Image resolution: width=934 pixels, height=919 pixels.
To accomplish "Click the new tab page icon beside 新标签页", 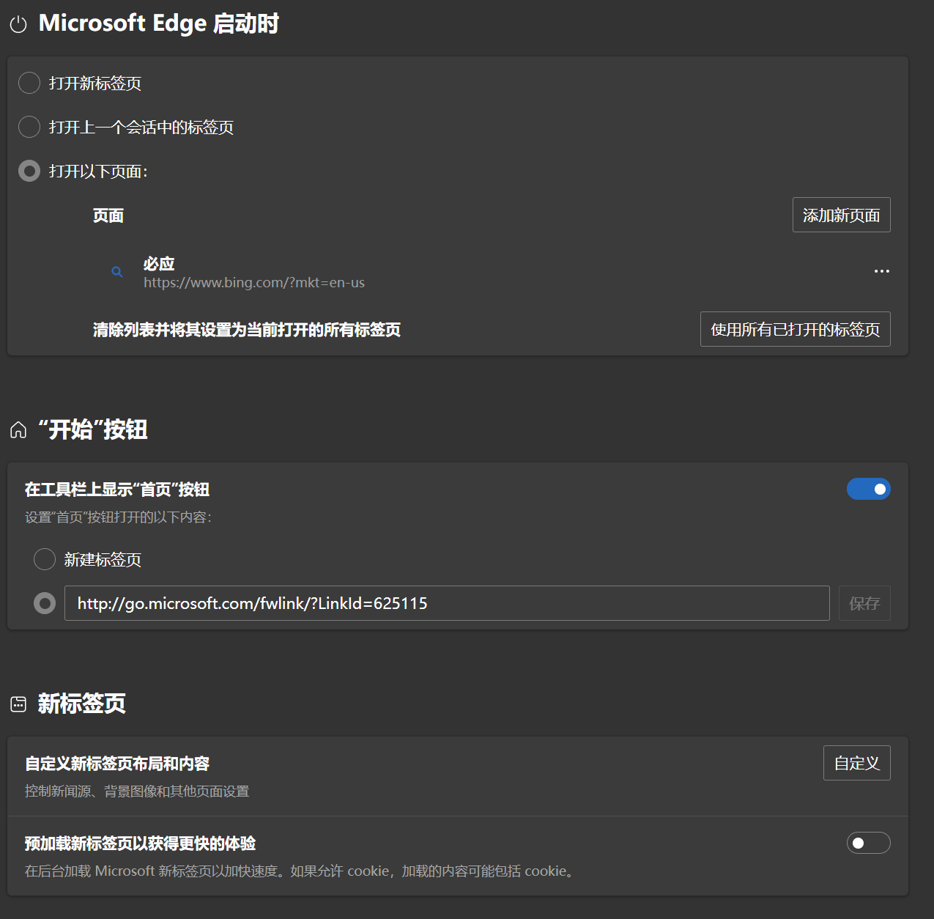I will (x=18, y=704).
